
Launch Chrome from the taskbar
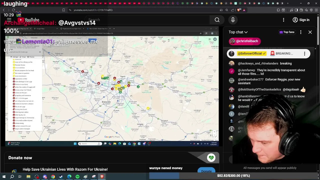click(53, 177)
